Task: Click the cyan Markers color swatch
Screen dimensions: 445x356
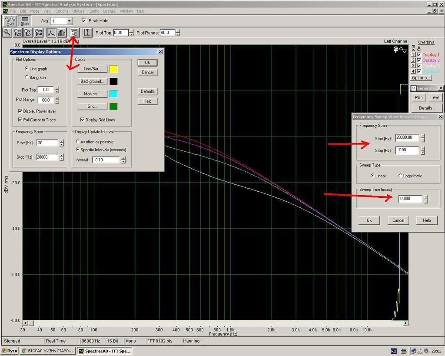Action: 113,94
